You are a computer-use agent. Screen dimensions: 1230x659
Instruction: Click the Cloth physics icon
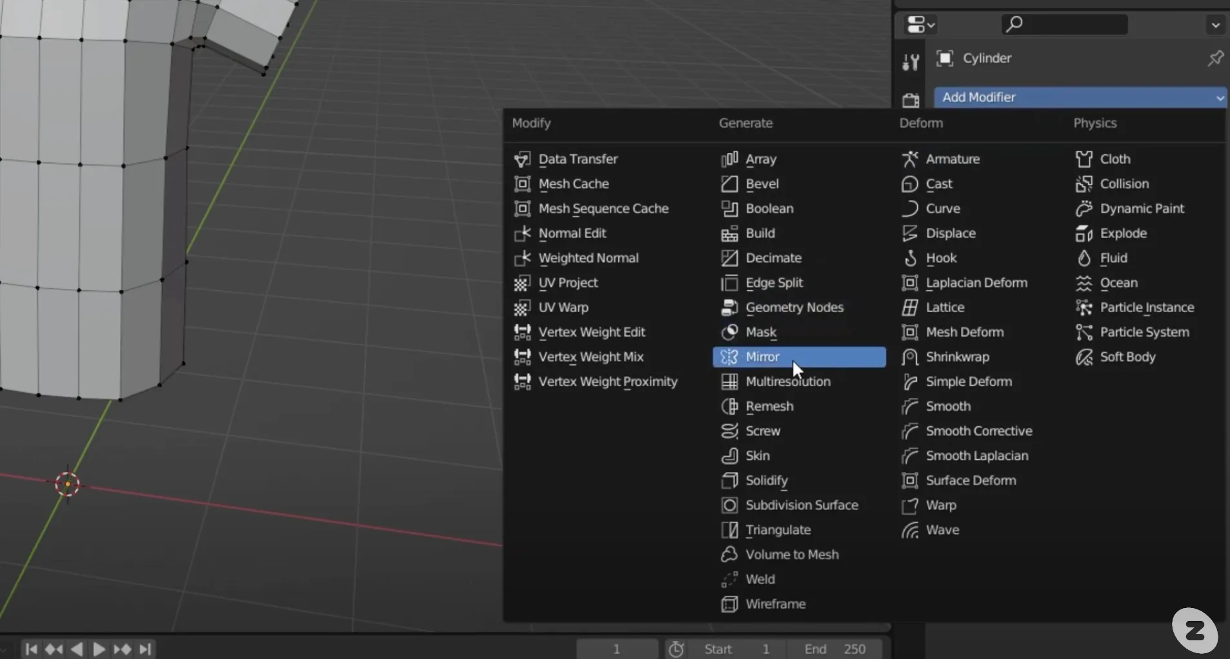pyautogui.click(x=1084, y=159)
